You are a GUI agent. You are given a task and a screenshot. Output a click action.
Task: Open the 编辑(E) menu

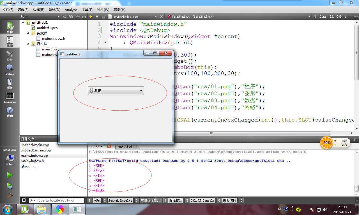[x=23, y=10]
